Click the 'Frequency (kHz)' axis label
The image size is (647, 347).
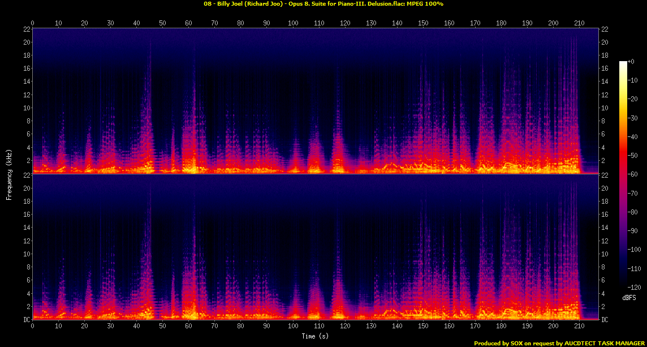[9, 173]
